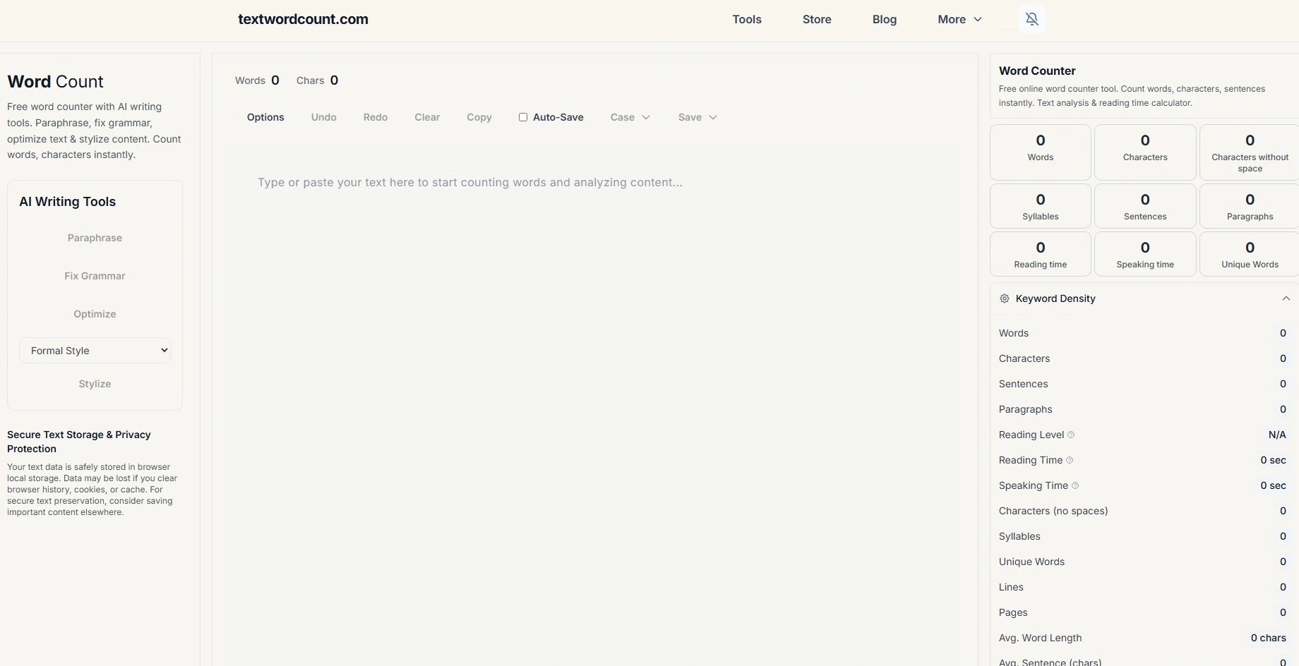The height and width of the screenshot is (666, 1299).
Task: Open the Case dropdown
Action: 630,117
